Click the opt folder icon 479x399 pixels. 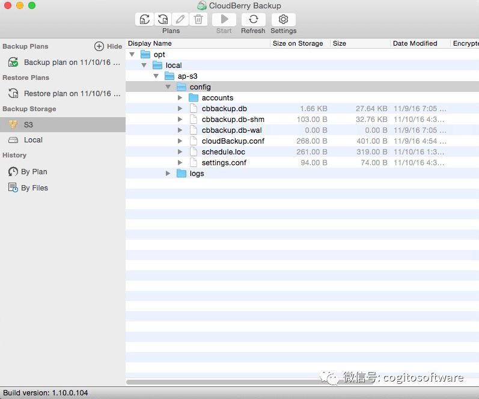click(145, 54)
